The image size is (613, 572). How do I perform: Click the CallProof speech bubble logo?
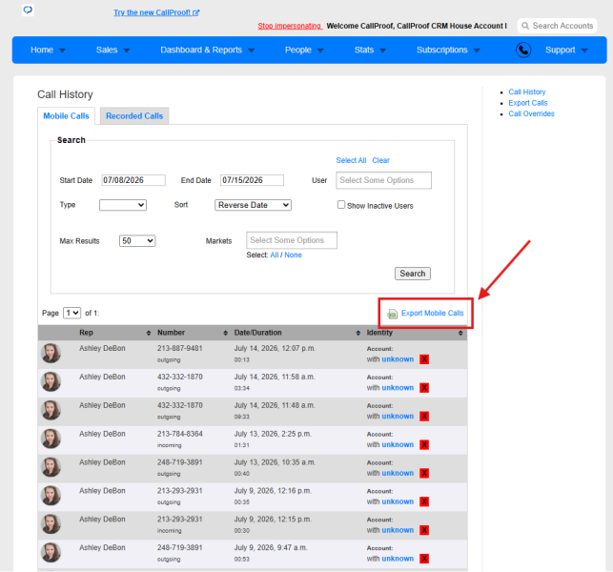(28, 10)
